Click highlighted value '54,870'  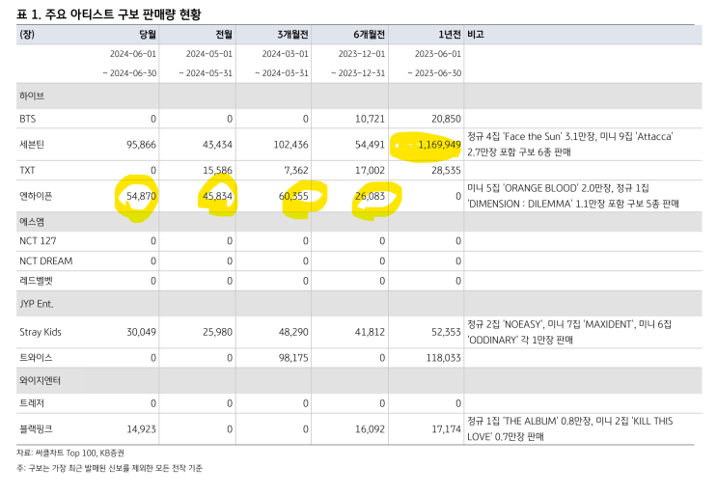pos(141,196)
